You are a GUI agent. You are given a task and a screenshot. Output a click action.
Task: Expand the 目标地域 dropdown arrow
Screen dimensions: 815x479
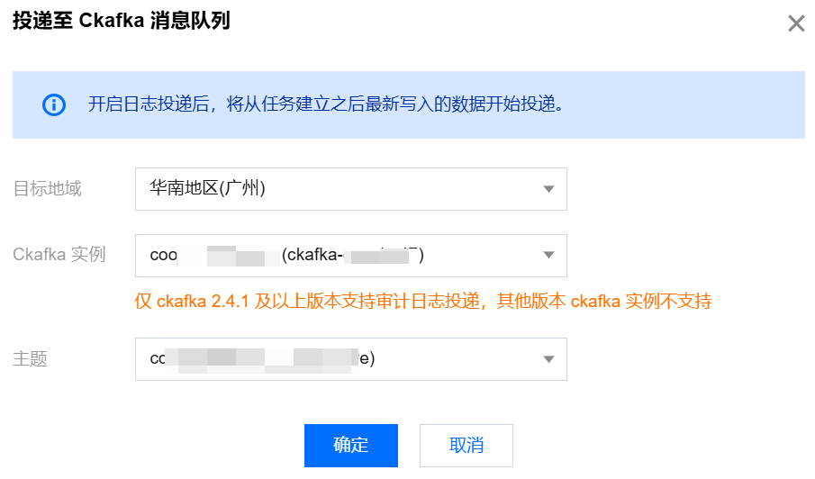[548, 189]
